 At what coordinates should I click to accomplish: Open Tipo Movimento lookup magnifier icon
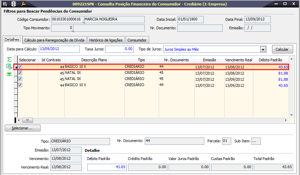73,31
